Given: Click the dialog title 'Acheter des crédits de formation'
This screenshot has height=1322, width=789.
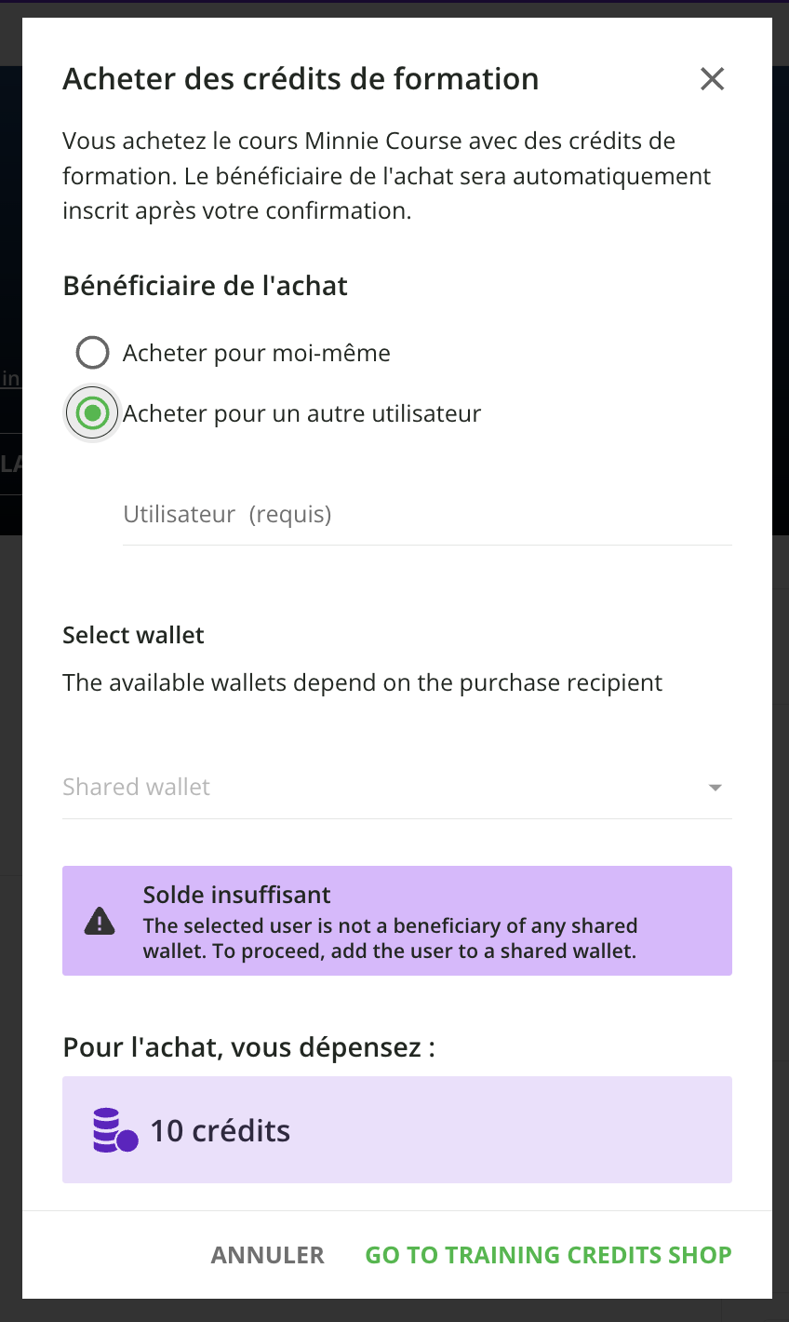Looking at the screenshot, I should click(301, 79).
